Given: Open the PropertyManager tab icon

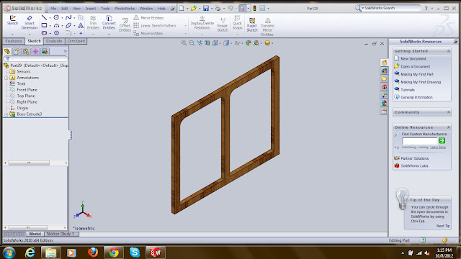Looking at the screenshot, I should (x=17, y=51).
